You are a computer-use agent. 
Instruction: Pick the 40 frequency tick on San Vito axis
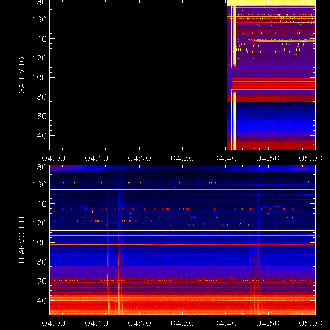coord(42,136)
